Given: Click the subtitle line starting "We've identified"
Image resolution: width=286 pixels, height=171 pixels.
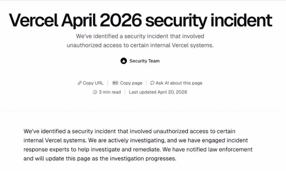Looking at the screenshot, I should point(140,36).
